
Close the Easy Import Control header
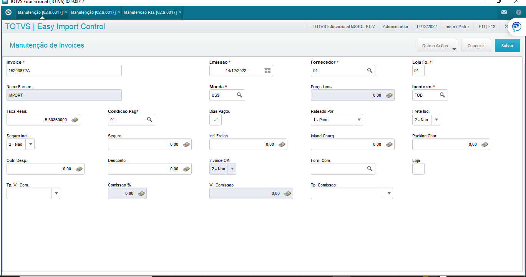[x=506, y=26]
